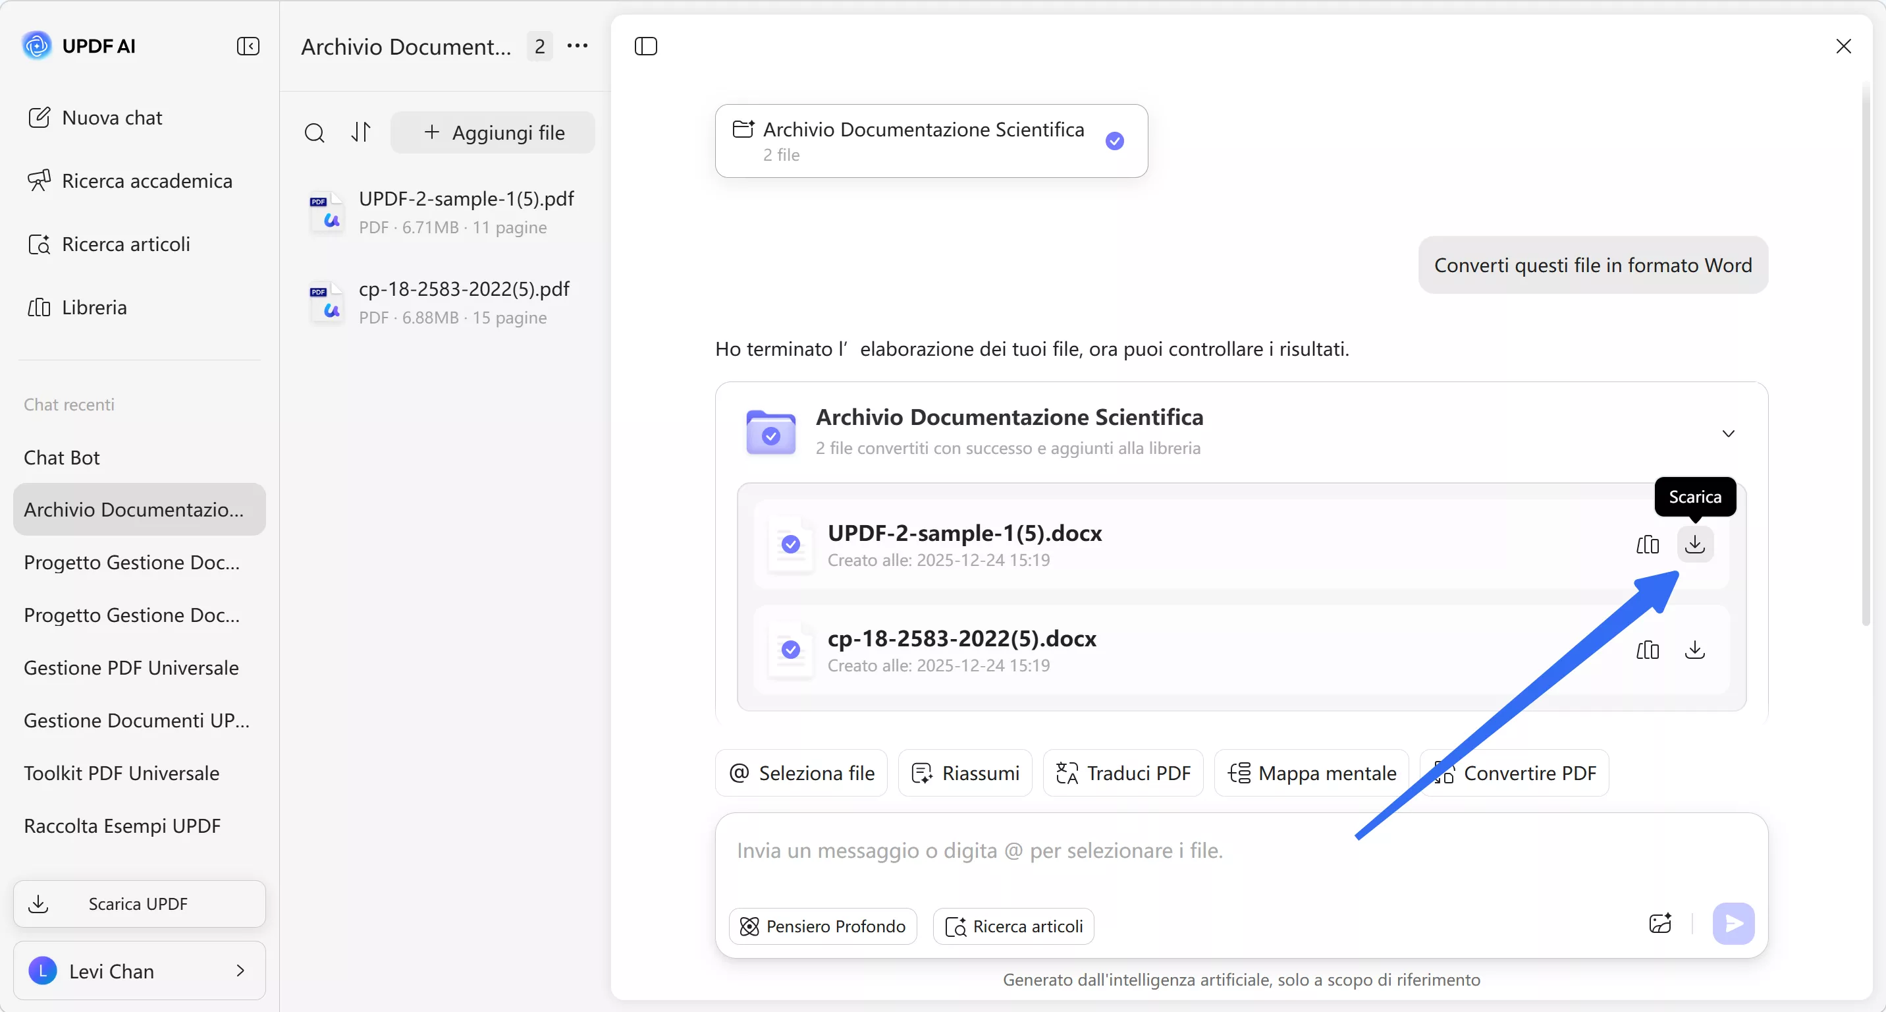Open the three-dot options menu for archive
Image resolution: width=1886 pixels, height=1012 pixels.
(577, 46)
